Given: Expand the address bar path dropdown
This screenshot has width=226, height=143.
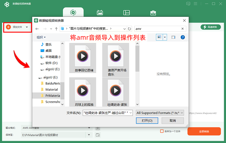Looking at the screenshot, I should (x=125, y=29).
